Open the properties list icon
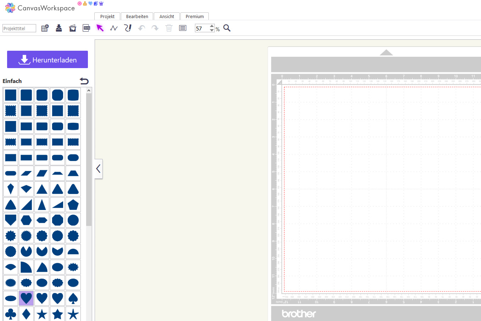This screenshot has width=481, height=321. click(x=183, y=28)
